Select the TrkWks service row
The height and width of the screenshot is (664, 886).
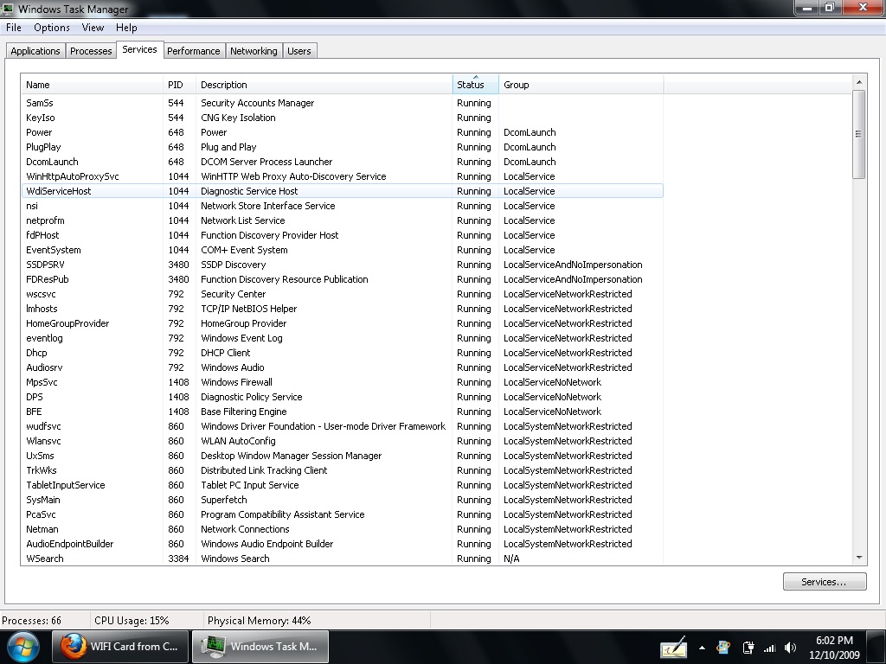(342, 469)
